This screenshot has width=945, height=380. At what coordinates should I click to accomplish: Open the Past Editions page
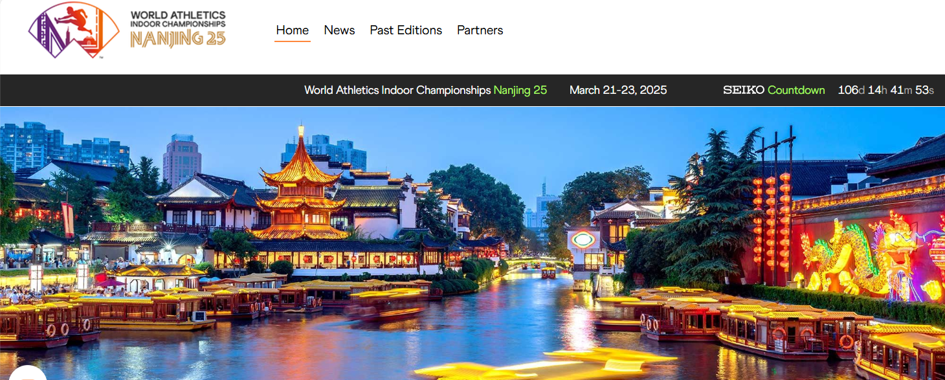pos(406,30)
